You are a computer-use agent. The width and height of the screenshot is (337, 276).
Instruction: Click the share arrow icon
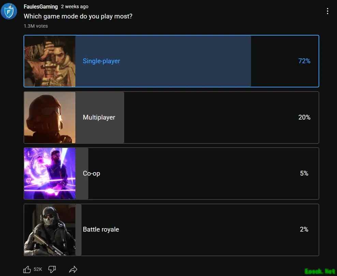coord(73,270)
